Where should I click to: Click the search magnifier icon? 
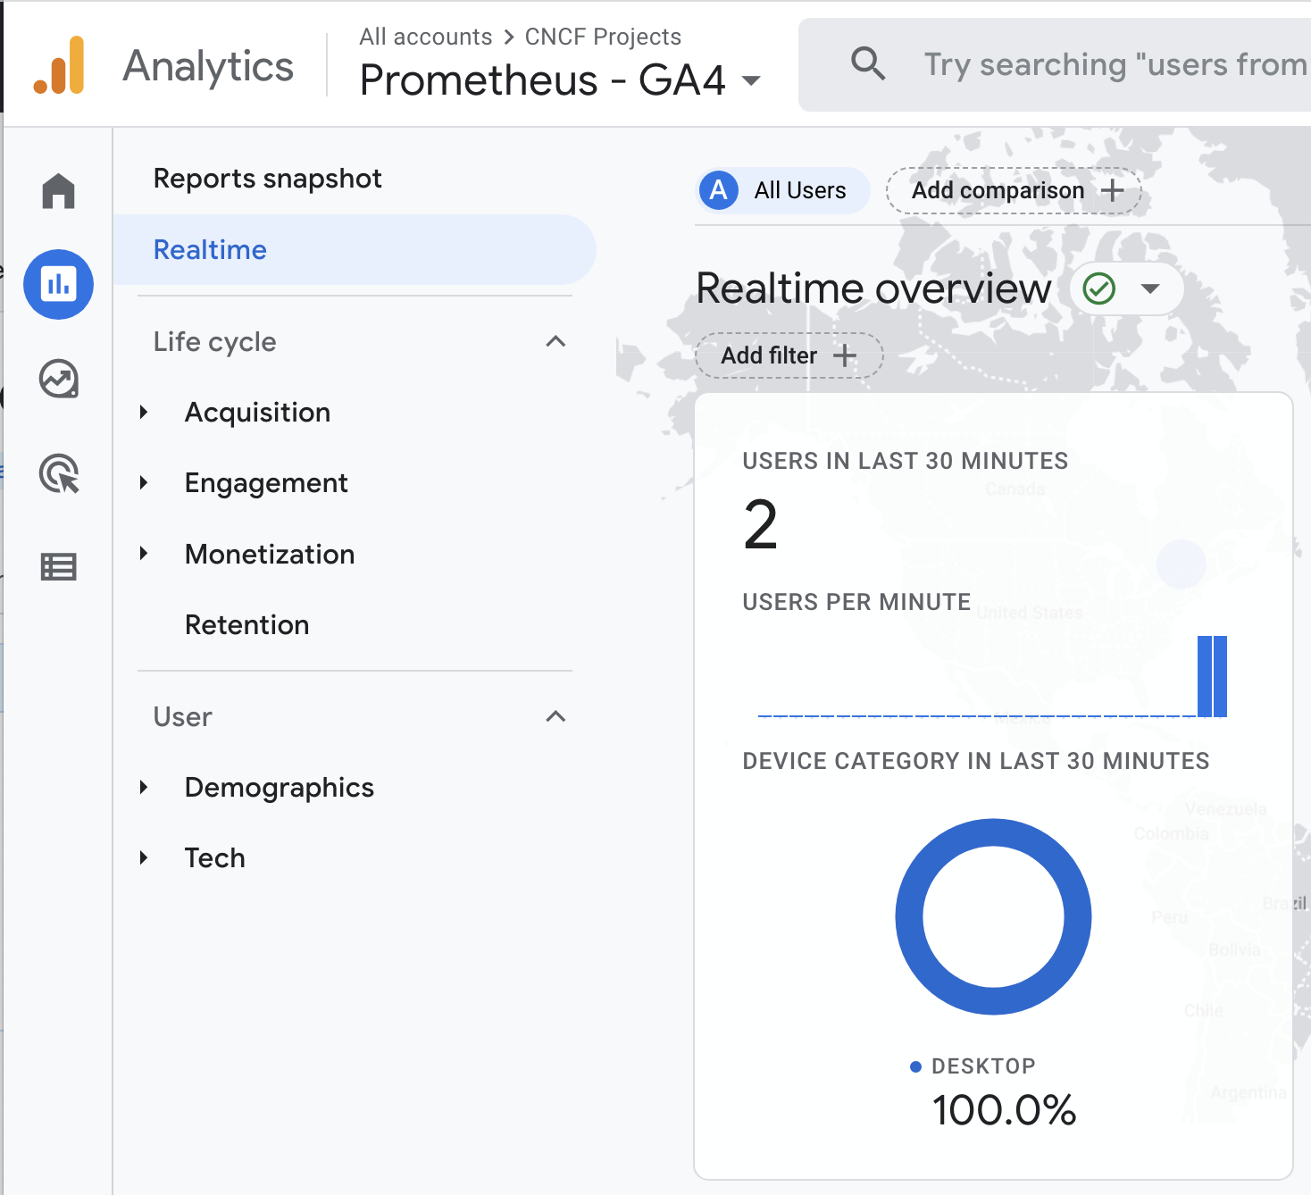(867, 64)
